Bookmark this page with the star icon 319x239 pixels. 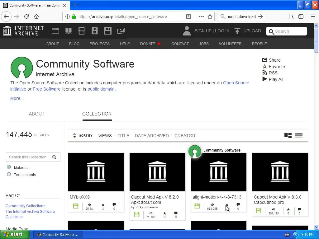point(210,16)
